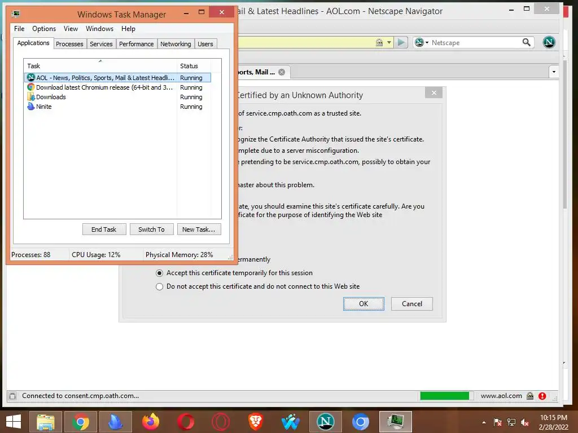Open the search engine selector dropdown

[x=421, y=43]
